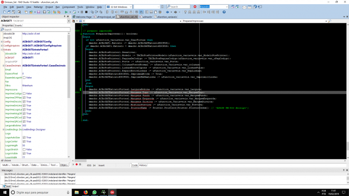Viewport: 349px width, 196px height.
Task: Pin the Object Inspector panel
Action: [65, 17]
